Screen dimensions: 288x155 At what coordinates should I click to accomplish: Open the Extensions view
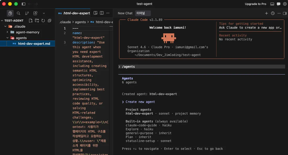coord(35,13)
